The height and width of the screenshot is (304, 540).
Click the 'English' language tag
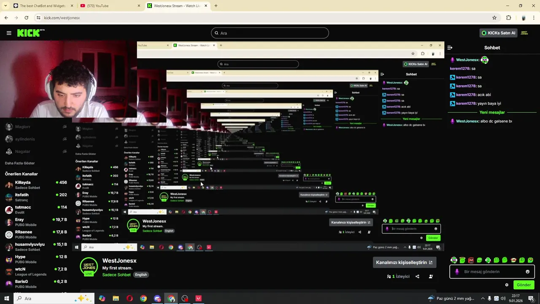(x=141, y=275)
